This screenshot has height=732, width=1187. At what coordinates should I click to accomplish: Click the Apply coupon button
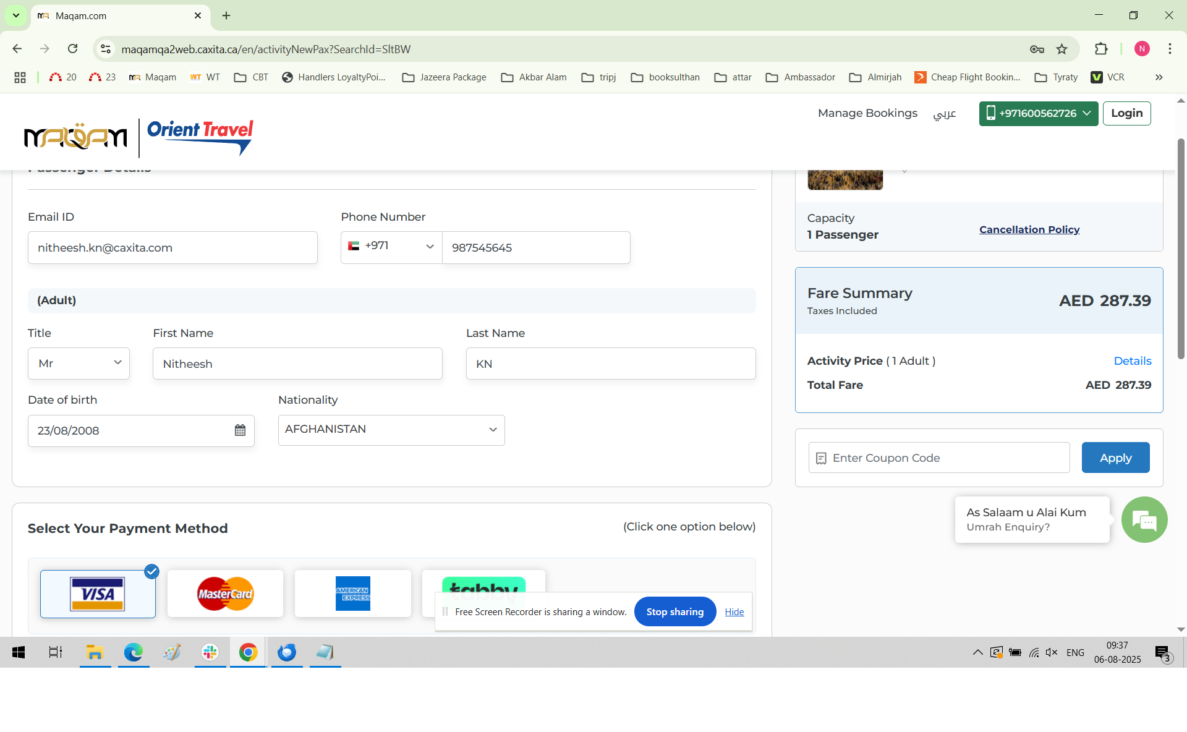point(1115,458)
